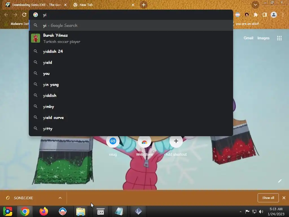Close the downloads bar

tap(284, 198)
